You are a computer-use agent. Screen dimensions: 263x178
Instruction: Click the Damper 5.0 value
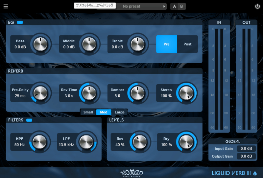click(117, 96)
